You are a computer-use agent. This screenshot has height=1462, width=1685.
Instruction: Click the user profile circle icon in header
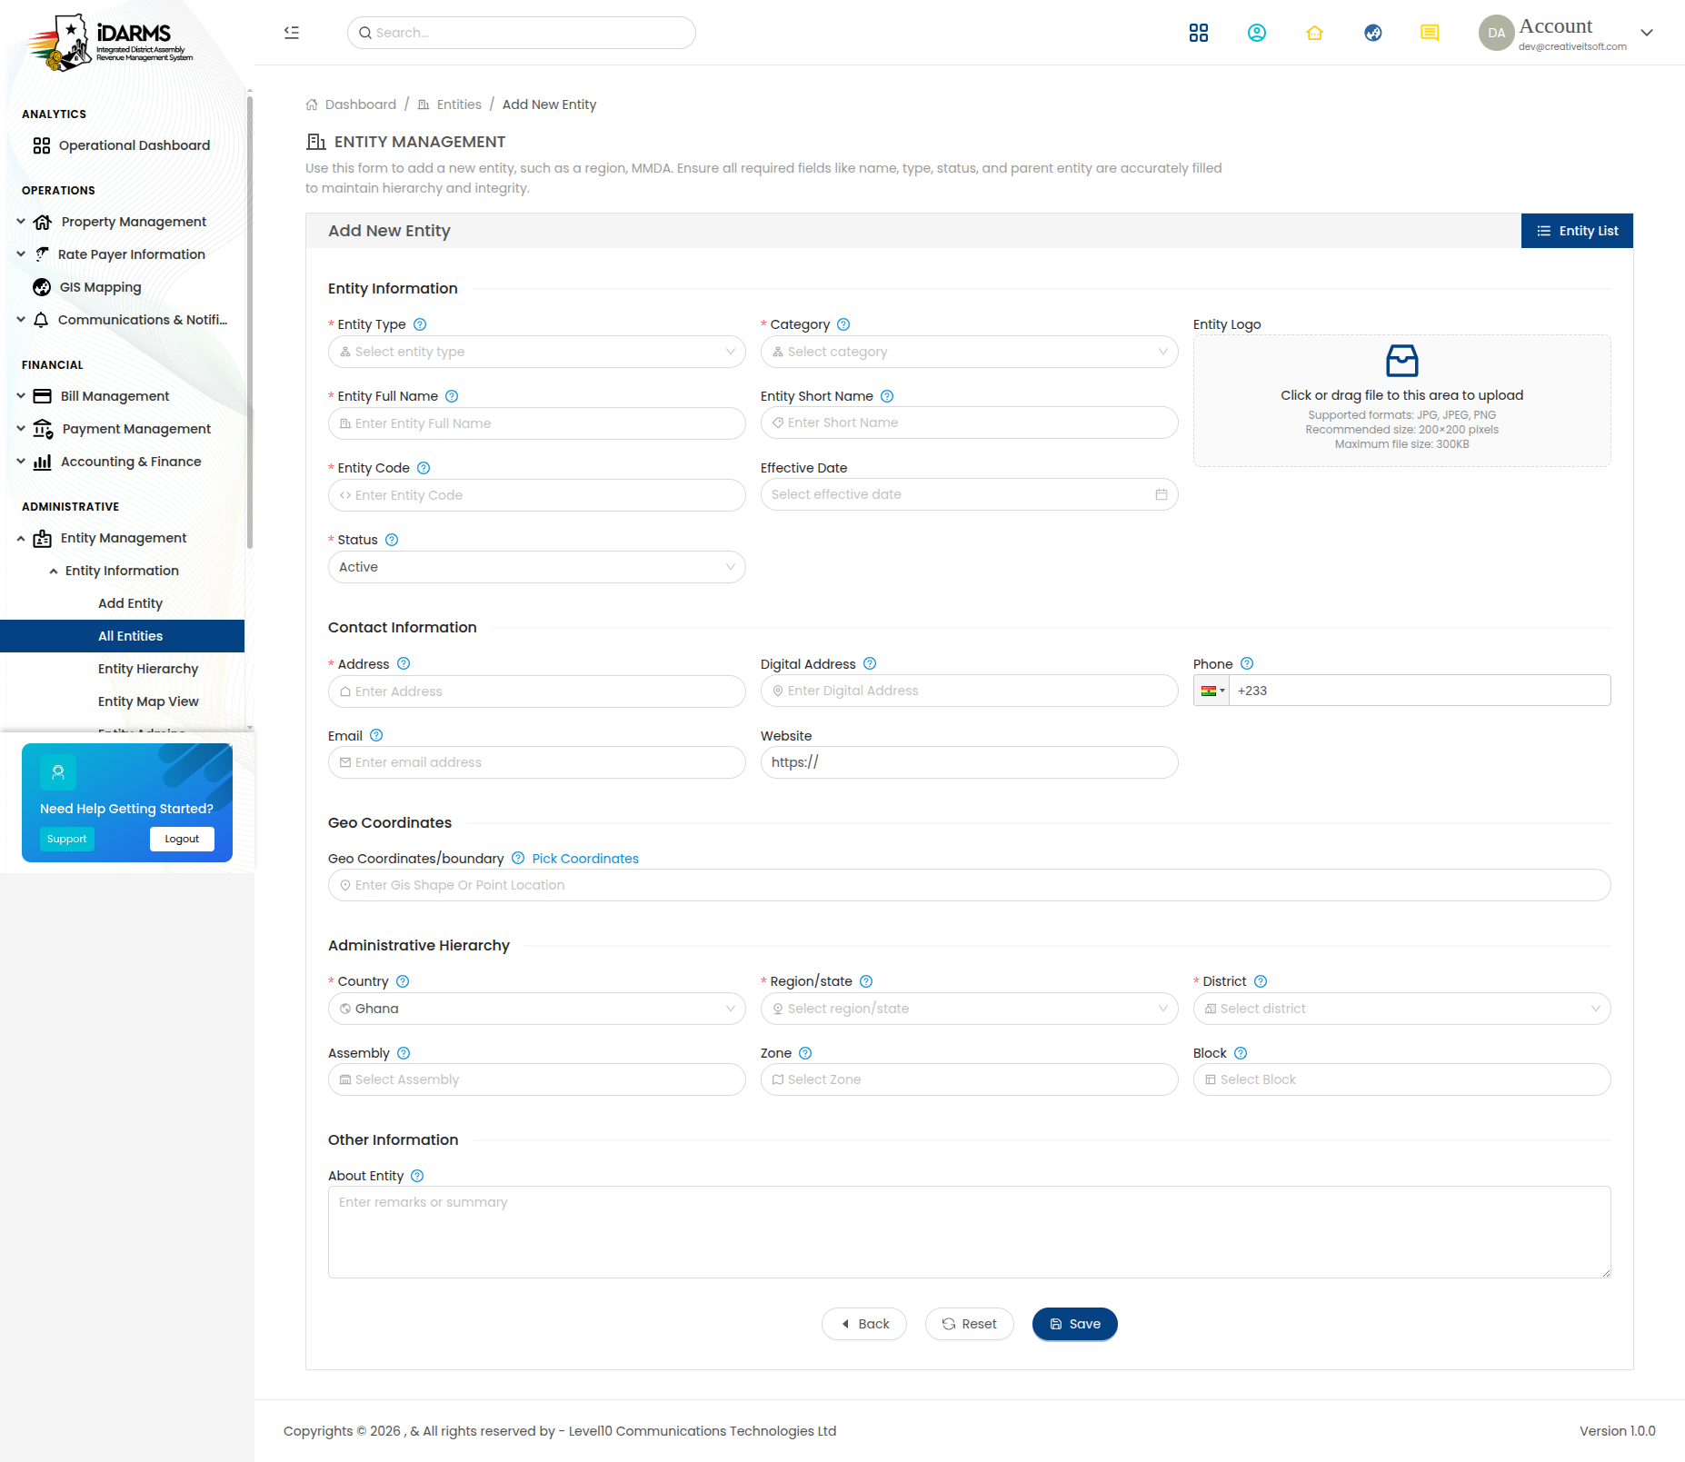tap(1257, 33)
